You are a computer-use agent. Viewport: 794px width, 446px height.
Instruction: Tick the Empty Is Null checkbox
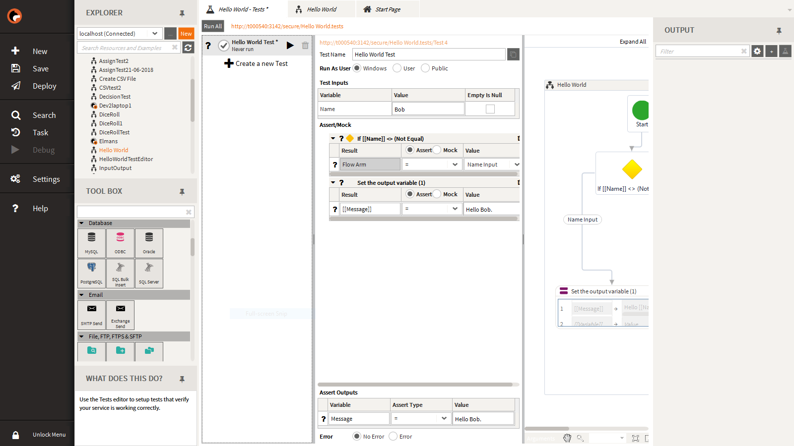[490, 109]
